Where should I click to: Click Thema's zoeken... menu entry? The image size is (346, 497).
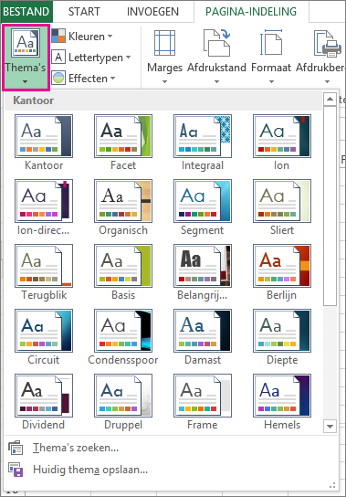click(171, 448)
